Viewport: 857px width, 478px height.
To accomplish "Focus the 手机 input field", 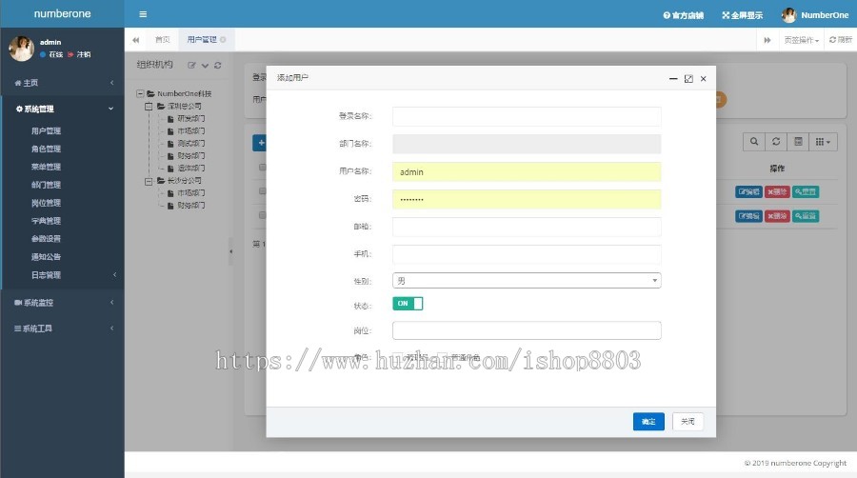I will [527, 254].
